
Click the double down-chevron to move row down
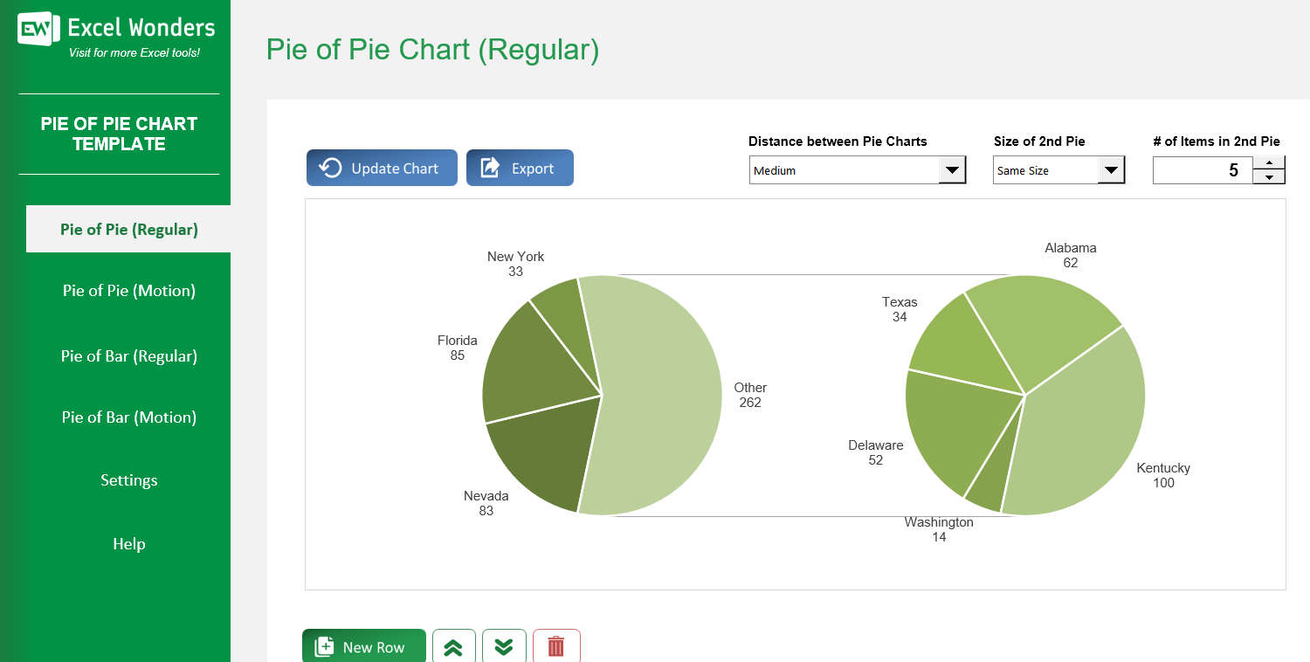[504, 646]
